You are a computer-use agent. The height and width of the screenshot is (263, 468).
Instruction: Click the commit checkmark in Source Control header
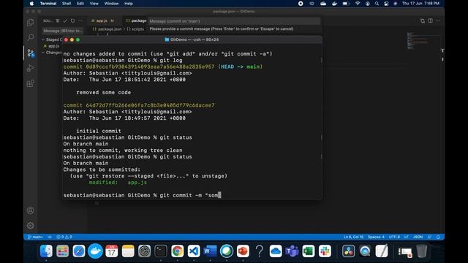pos(65,21)
